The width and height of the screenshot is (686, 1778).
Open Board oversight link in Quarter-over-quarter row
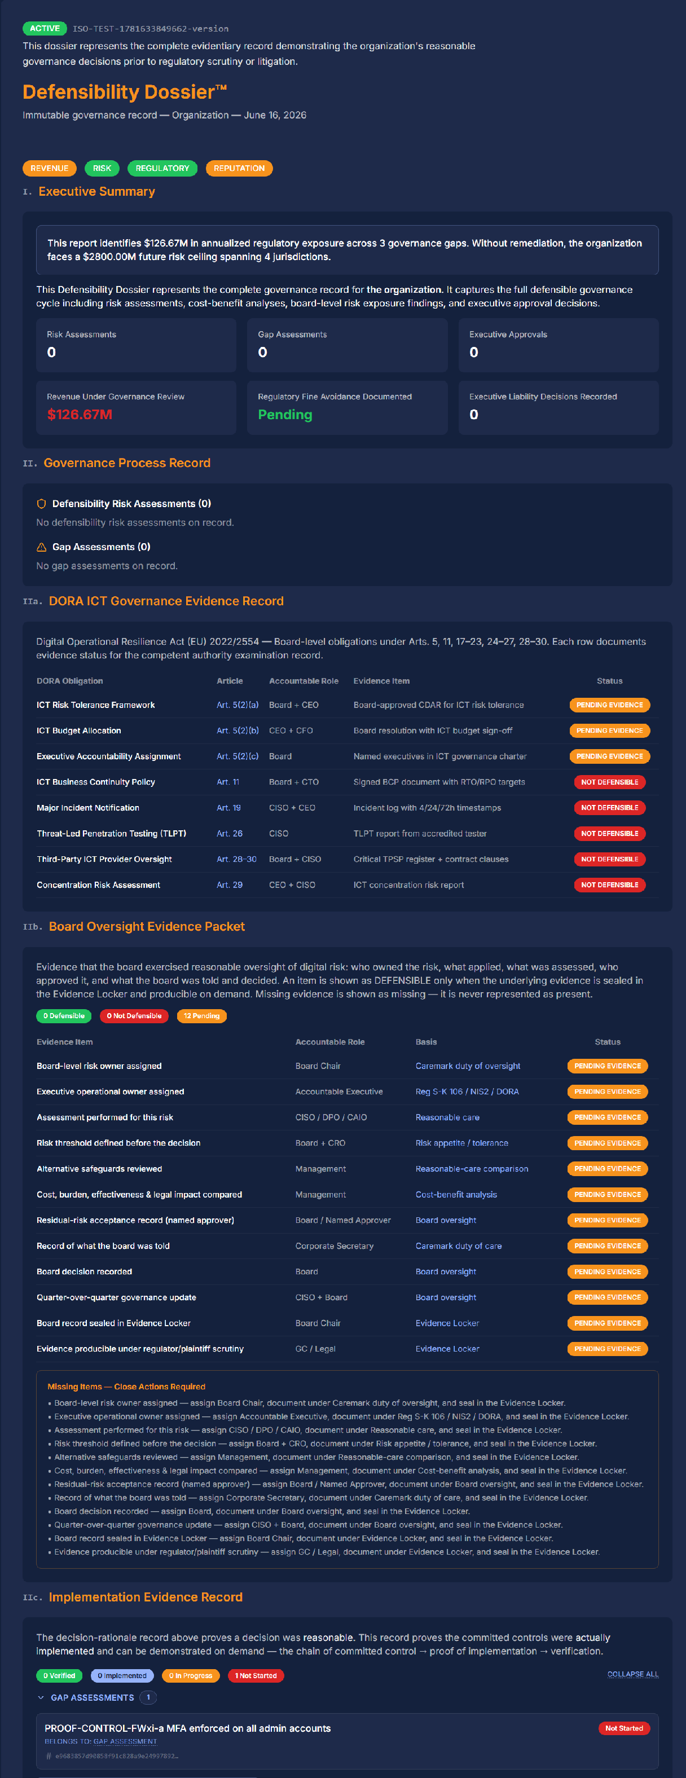coord(446,1297)
